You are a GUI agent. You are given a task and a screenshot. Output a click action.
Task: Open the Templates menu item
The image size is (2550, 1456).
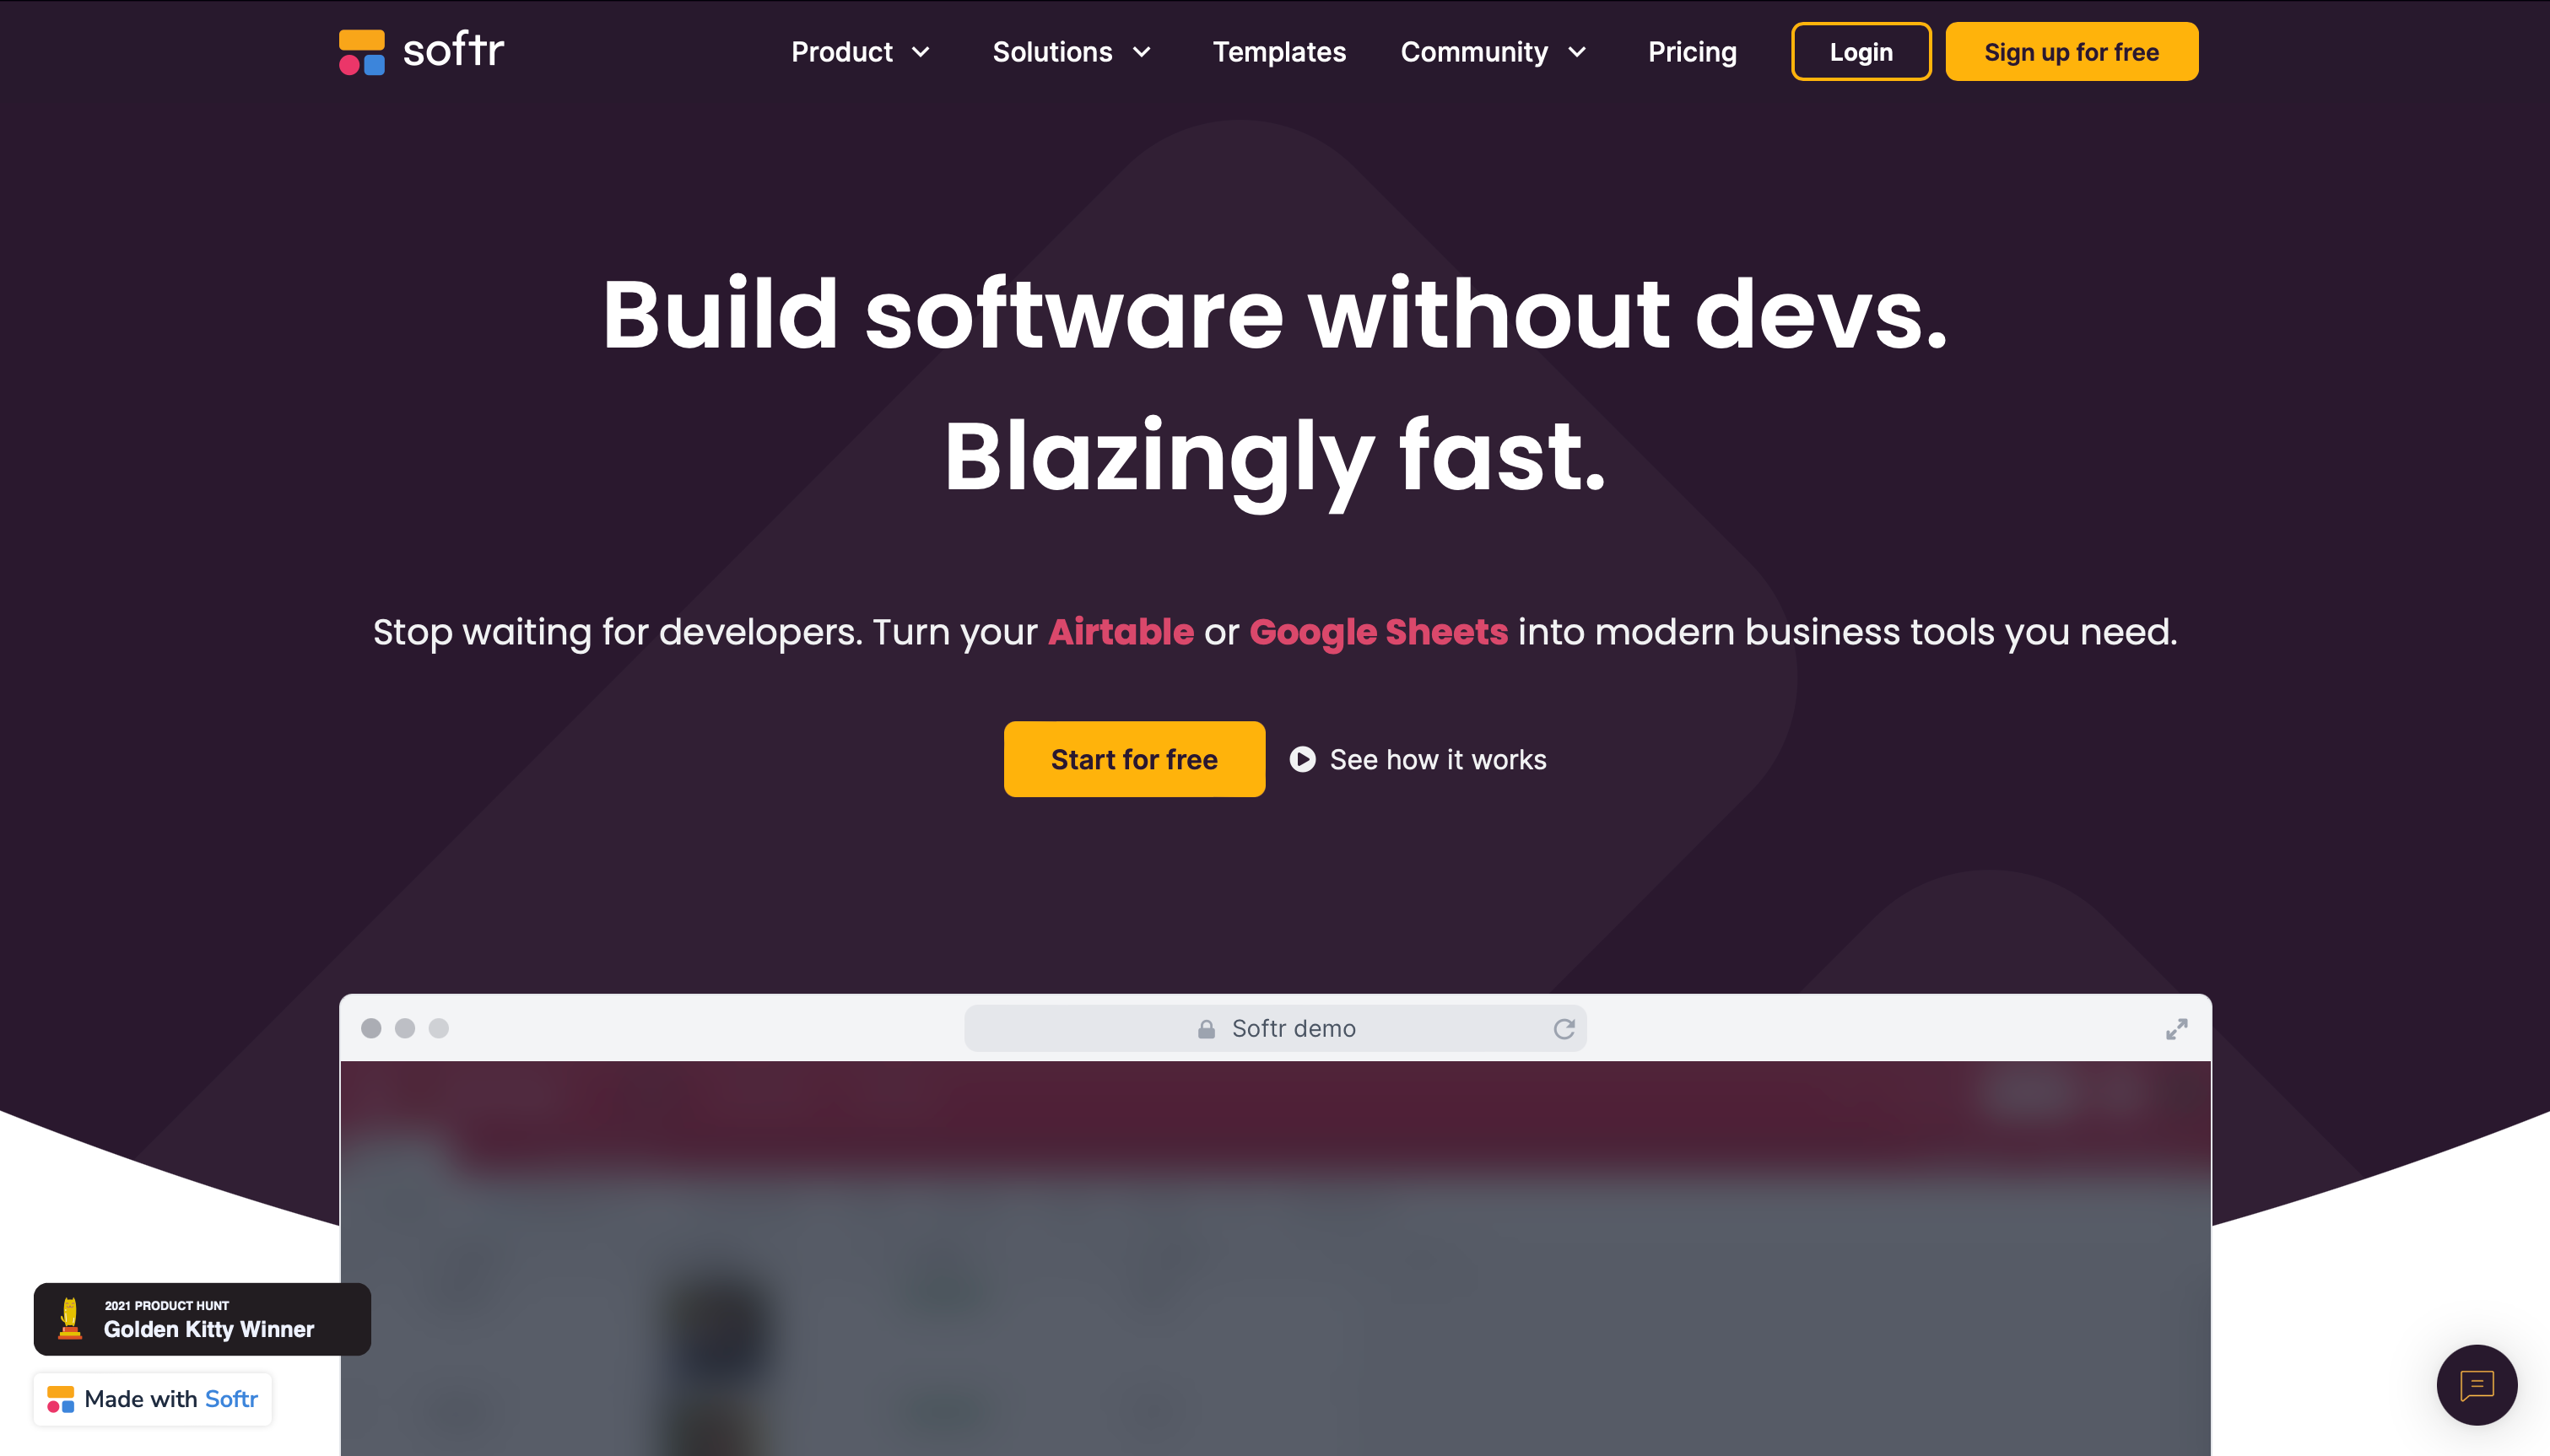coord(1278,52)
